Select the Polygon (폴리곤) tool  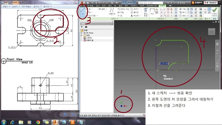tap(134, 12)
